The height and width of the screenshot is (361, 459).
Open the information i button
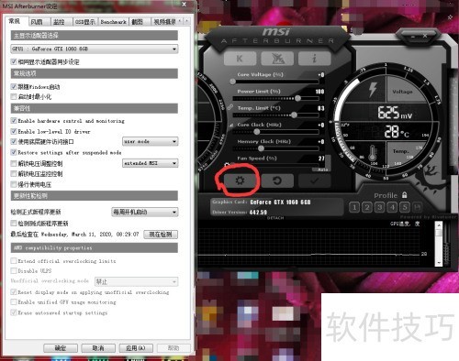pos(315,59)
